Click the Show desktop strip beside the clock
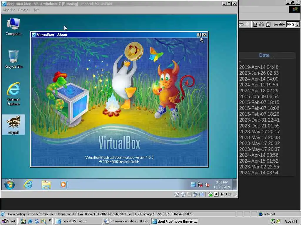This screenshot has width=301, height=225. pyautogui.click(x=234, y=184)
